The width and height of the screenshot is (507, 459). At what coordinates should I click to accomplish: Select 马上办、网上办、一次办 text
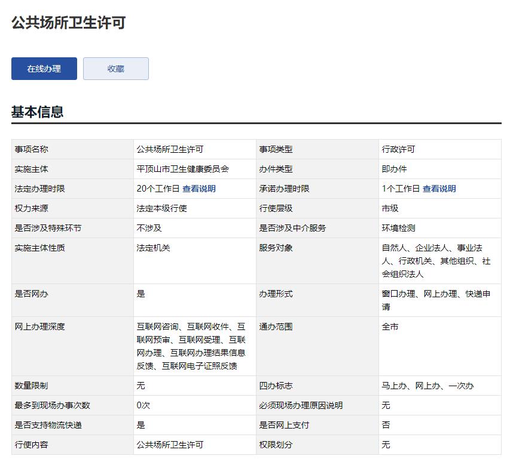(x=428, y=386)
